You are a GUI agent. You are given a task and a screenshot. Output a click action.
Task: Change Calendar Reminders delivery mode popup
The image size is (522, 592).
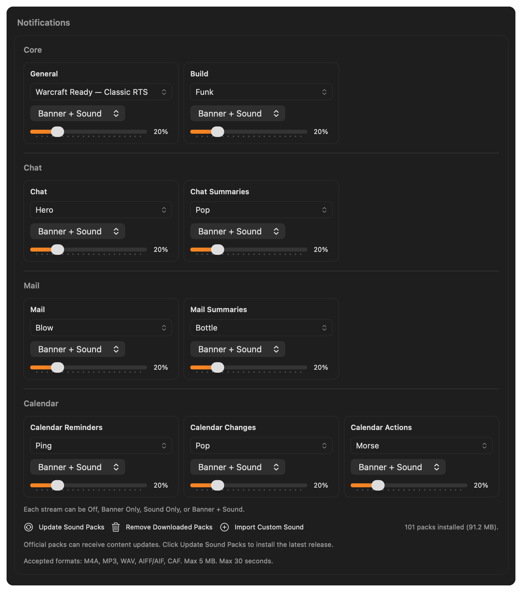pos(78,467)
